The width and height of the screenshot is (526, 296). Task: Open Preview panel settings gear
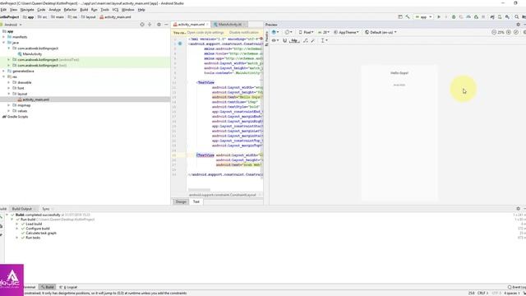click(x=518, y=25)
